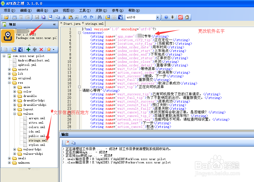
Task: Click the blue redo arrow icon
Action: click(92, 17)
